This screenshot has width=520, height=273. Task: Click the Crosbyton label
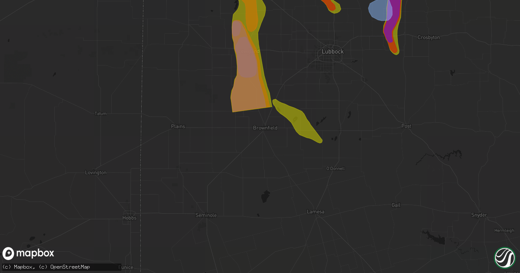click(429, 38)
